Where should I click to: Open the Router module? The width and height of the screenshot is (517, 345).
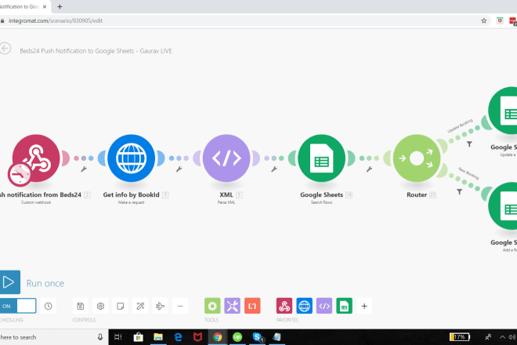pyautogui.click(x=417, y=158)
